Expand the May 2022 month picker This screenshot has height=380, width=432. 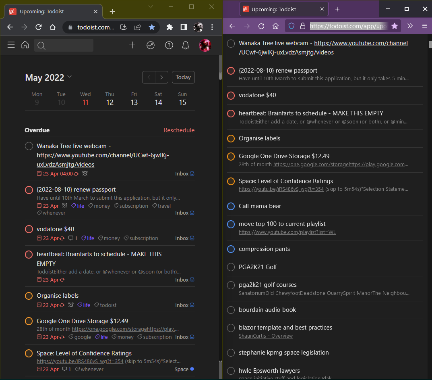click(x=48, y=77)
